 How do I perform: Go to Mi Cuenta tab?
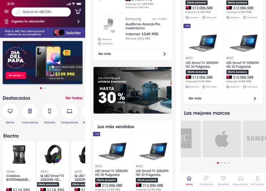[257, 180]
